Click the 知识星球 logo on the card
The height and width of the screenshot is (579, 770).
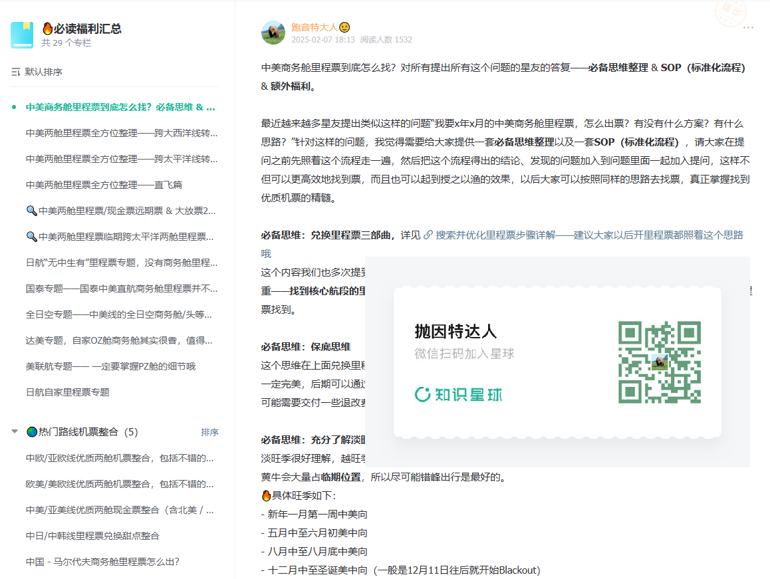[458, 394]
